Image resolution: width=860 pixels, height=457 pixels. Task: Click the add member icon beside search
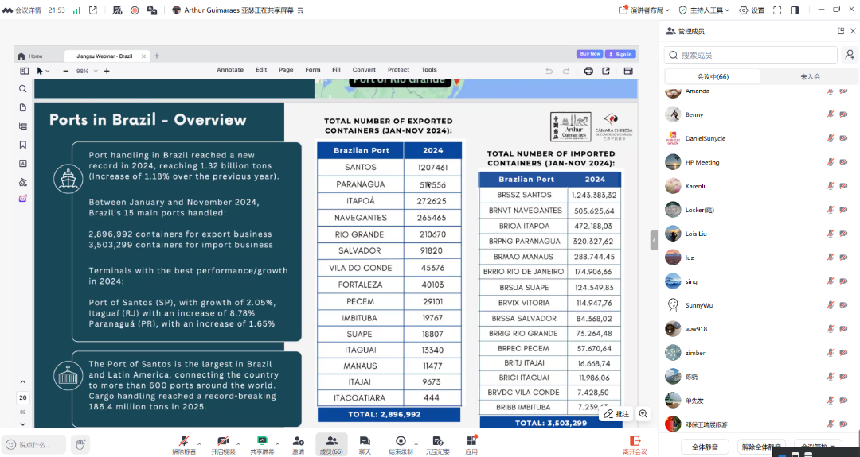point(850,55)
